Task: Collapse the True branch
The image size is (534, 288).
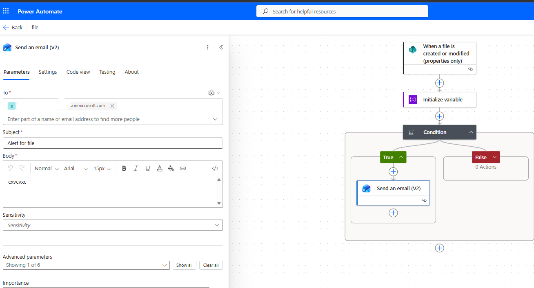Action: [401, 157]
